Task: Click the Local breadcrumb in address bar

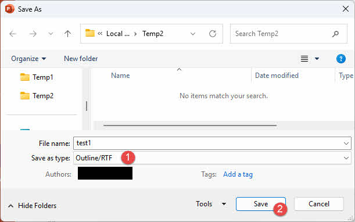Action: coord(118,34)
